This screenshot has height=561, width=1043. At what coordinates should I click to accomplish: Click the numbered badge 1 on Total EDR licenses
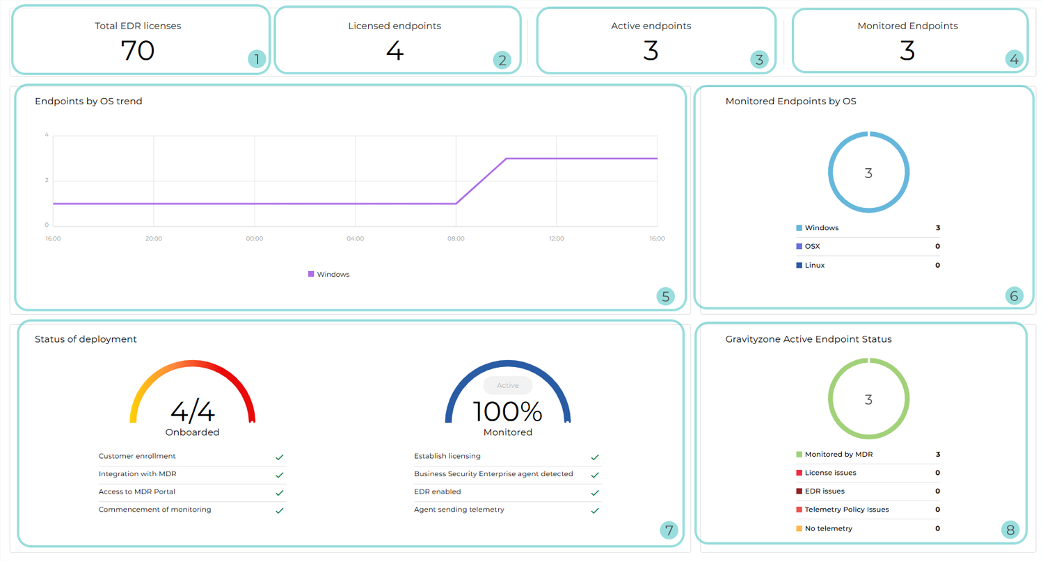tap(257, 60)
